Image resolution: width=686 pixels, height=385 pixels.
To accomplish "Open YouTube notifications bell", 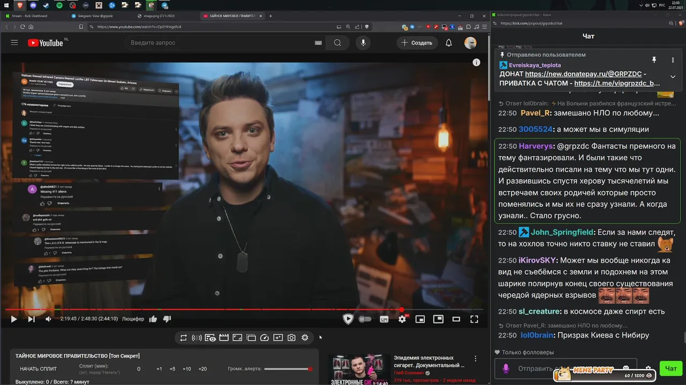I will click(x=449, y=43).
